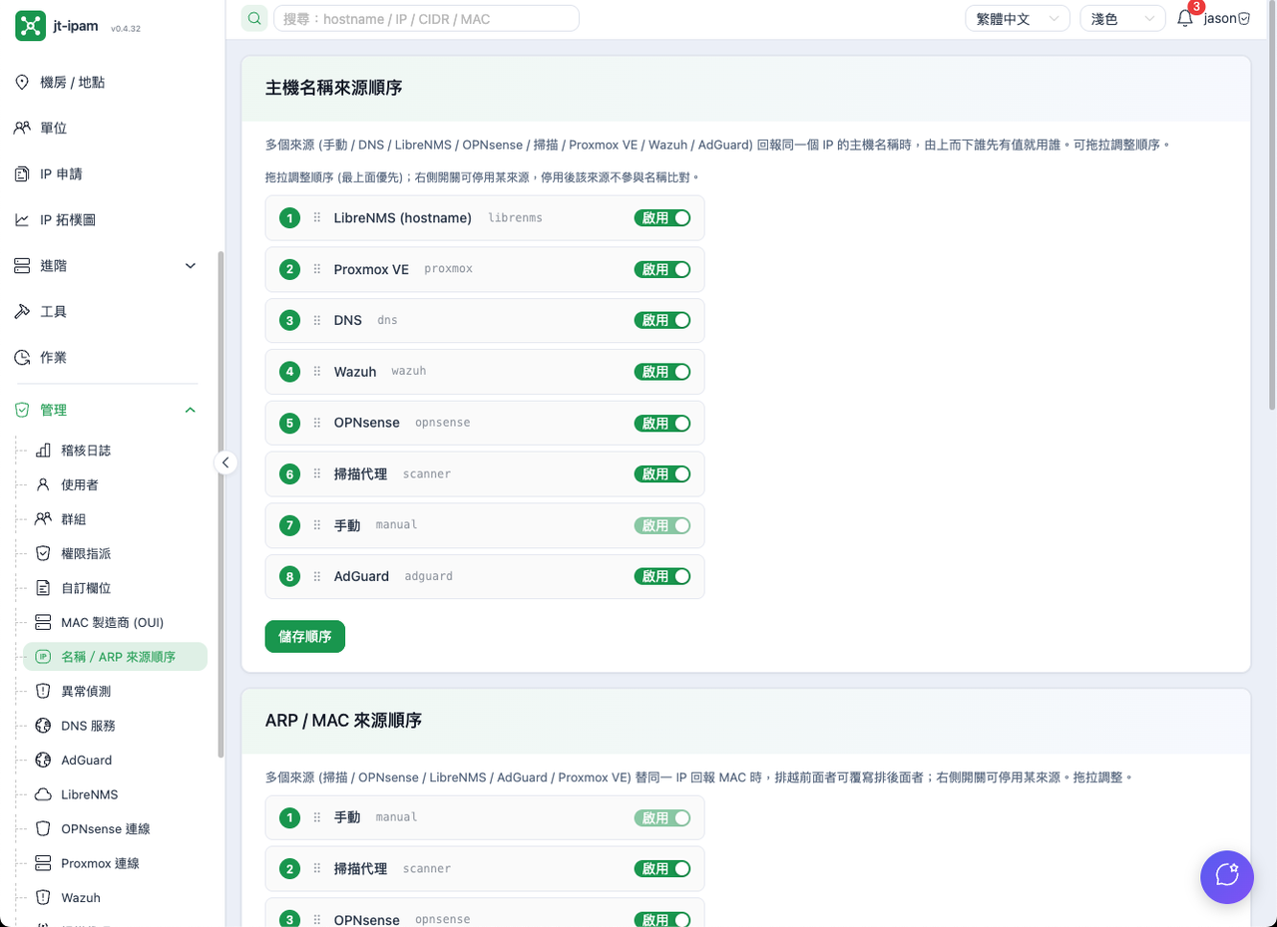1277x927 pixels.
Task: Expand the 進階 menu section
Action: point(106,265)
